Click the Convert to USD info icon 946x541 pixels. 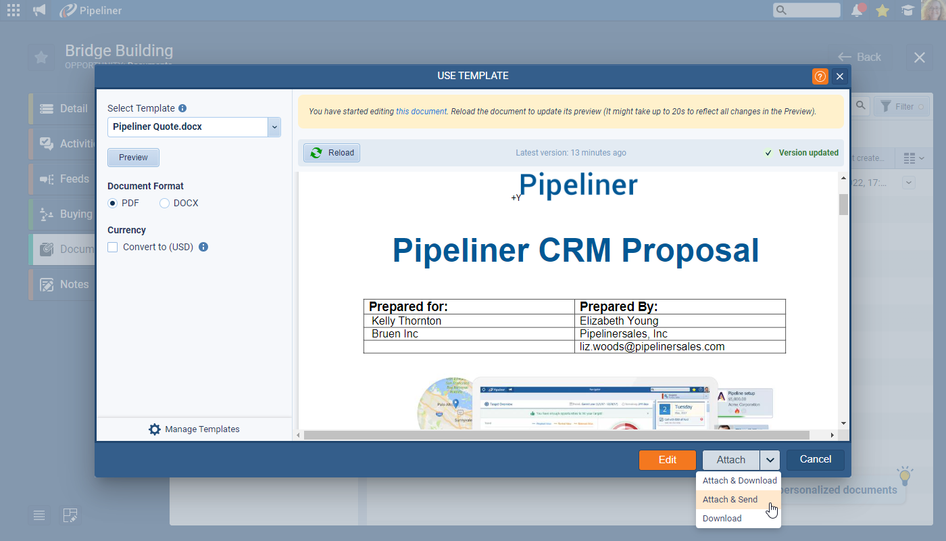point(203,247)
